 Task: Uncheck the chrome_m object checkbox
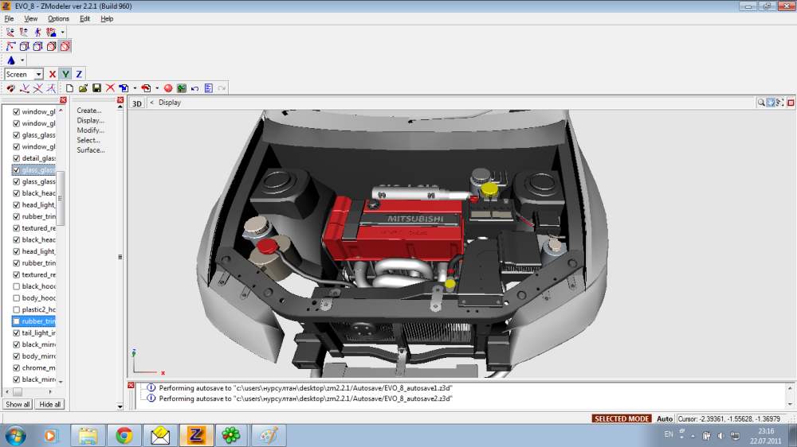coord(16,367)
